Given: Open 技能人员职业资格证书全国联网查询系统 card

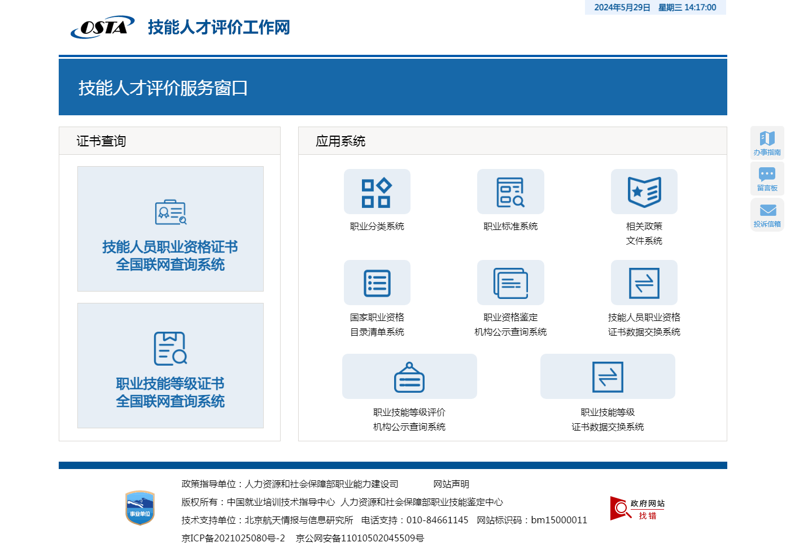Looking at the screenshot, I should click(170, 229).
